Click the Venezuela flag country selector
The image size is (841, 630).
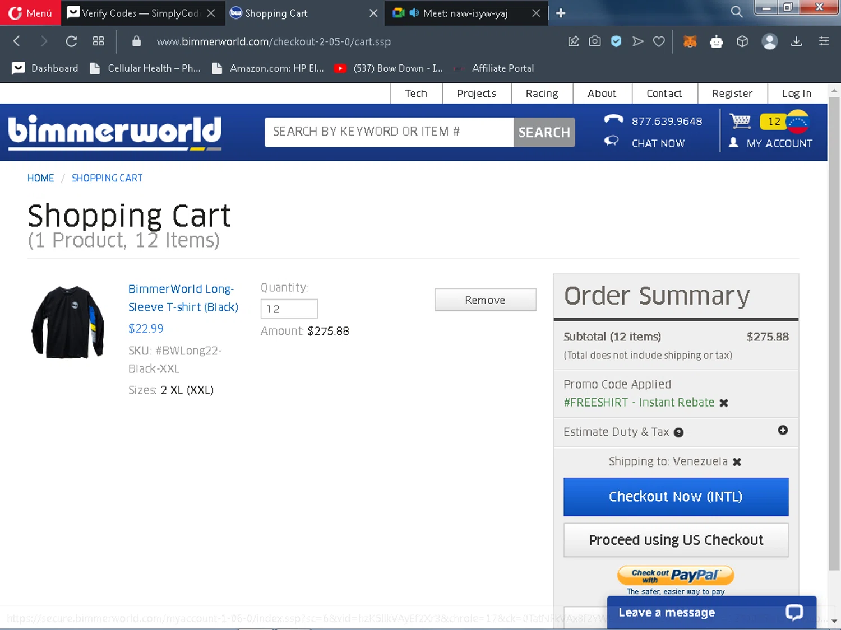(x=797, y=122)
